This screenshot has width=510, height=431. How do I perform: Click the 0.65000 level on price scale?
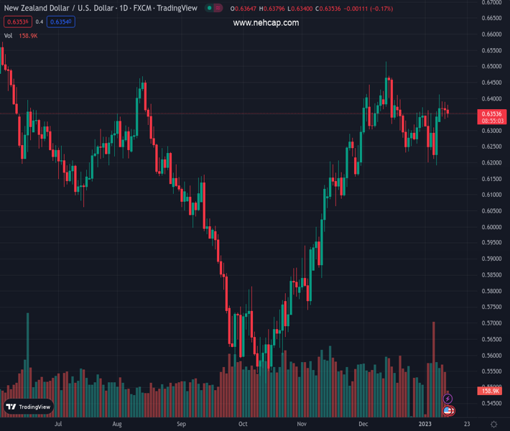(491, 67)
